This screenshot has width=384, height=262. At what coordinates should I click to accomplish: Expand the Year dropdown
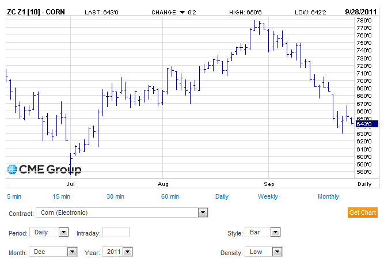[x=127, y=252]
